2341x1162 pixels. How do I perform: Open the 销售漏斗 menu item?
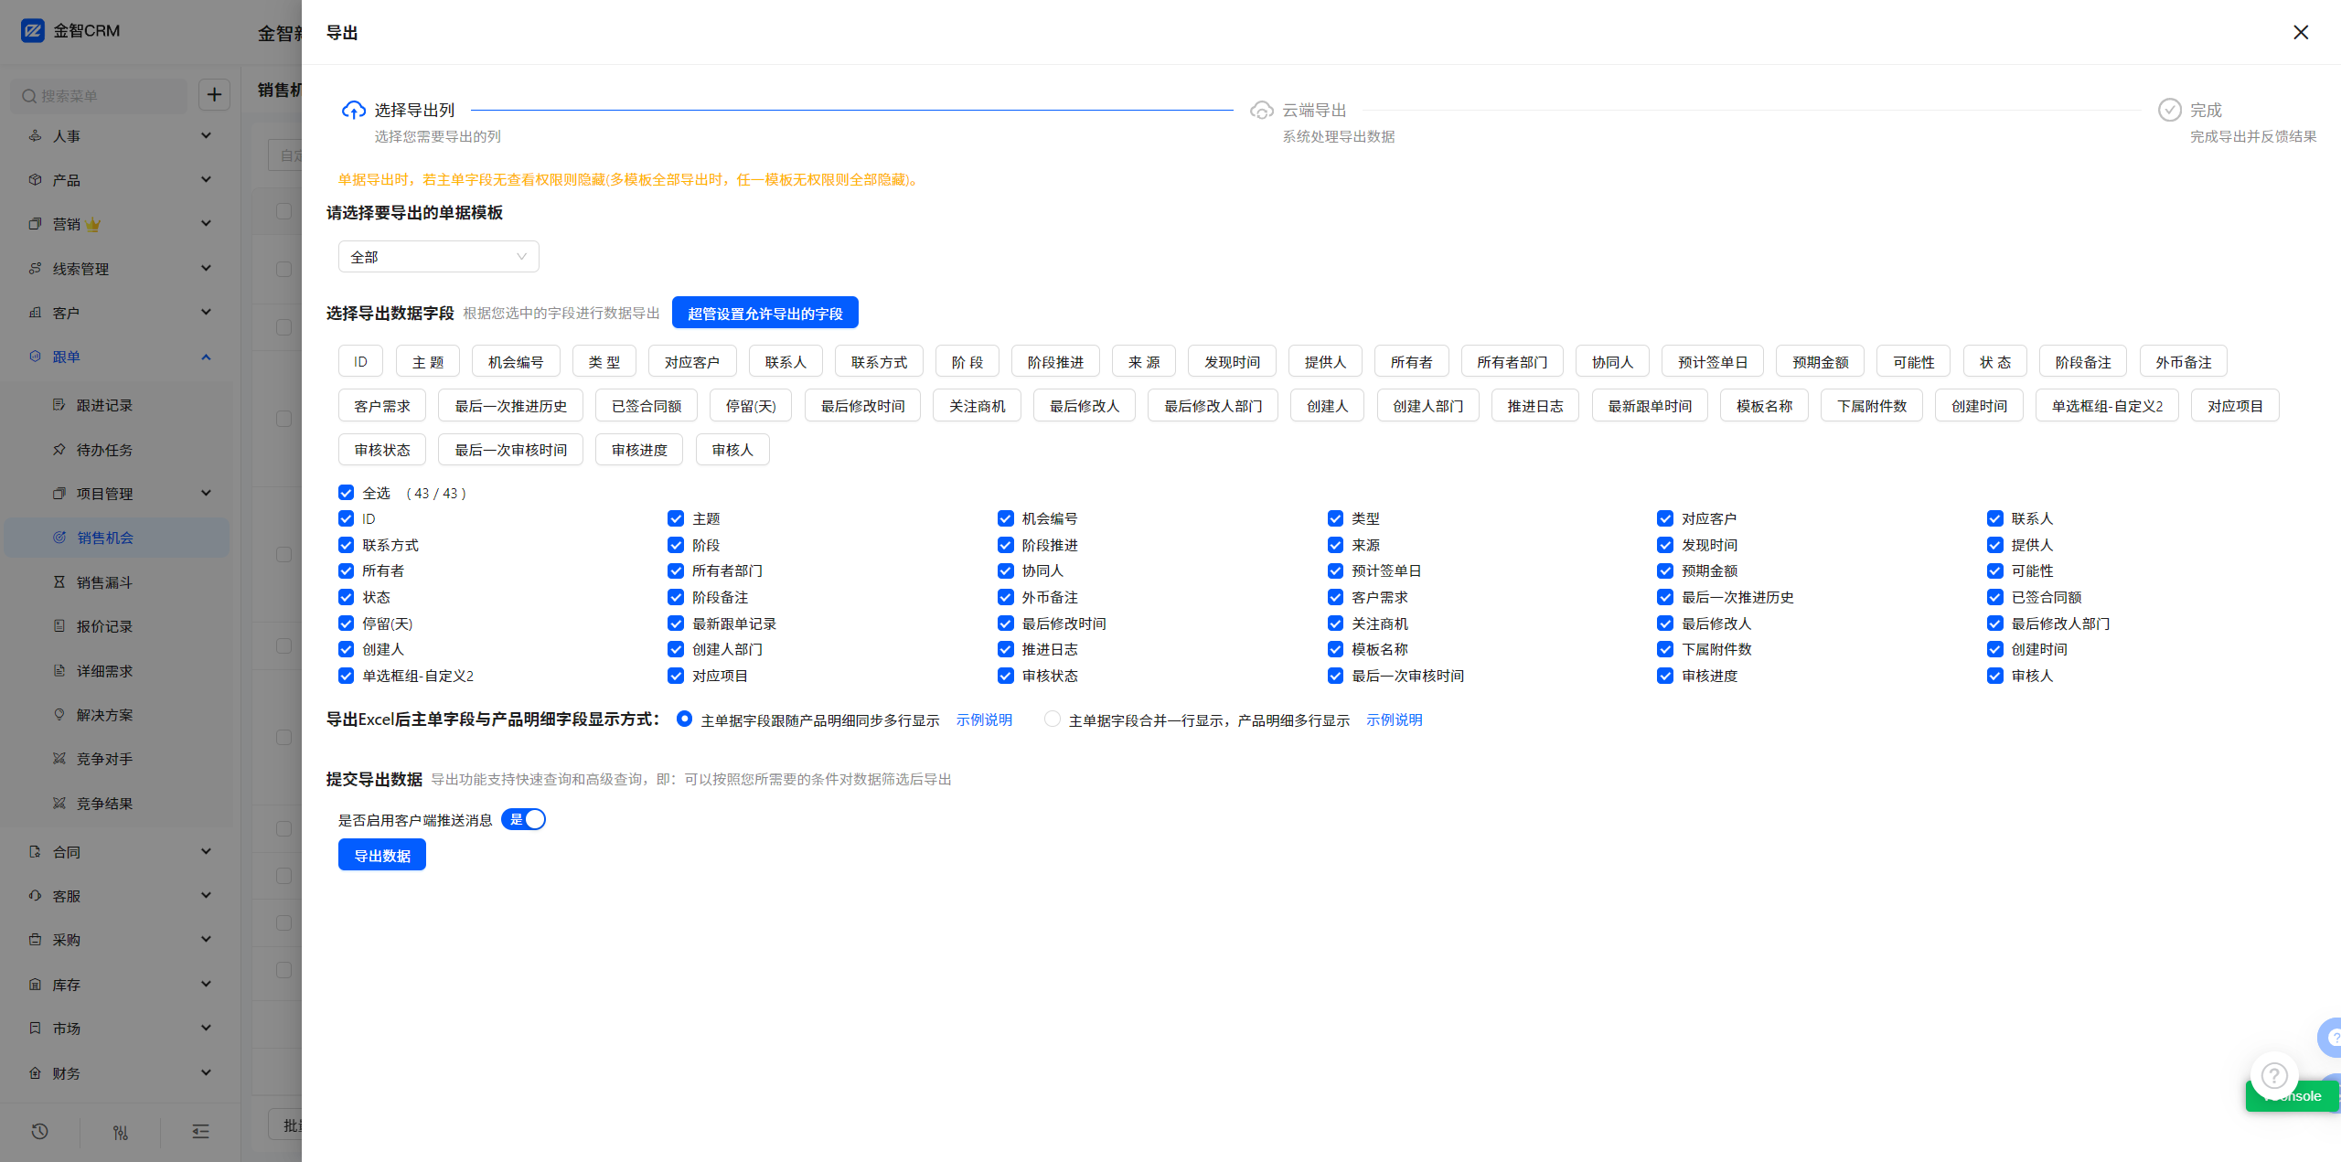104,582
